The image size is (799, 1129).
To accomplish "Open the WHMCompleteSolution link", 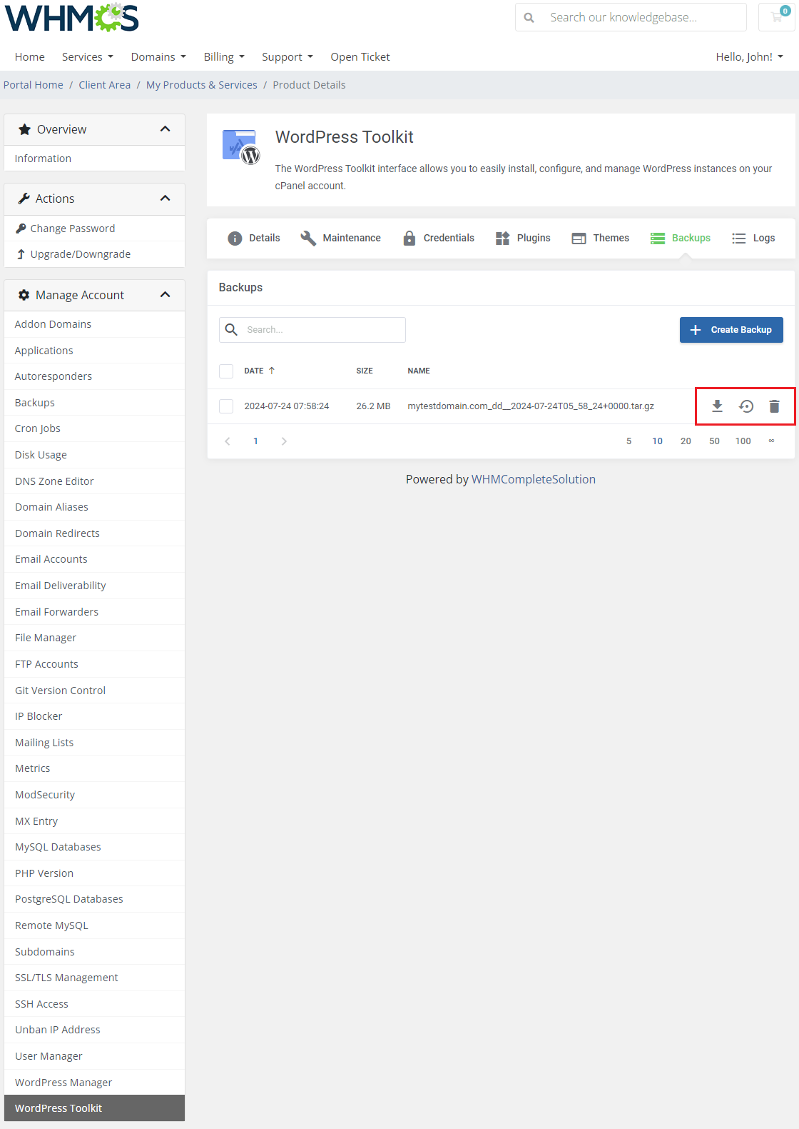I will [x=534, y=480].
